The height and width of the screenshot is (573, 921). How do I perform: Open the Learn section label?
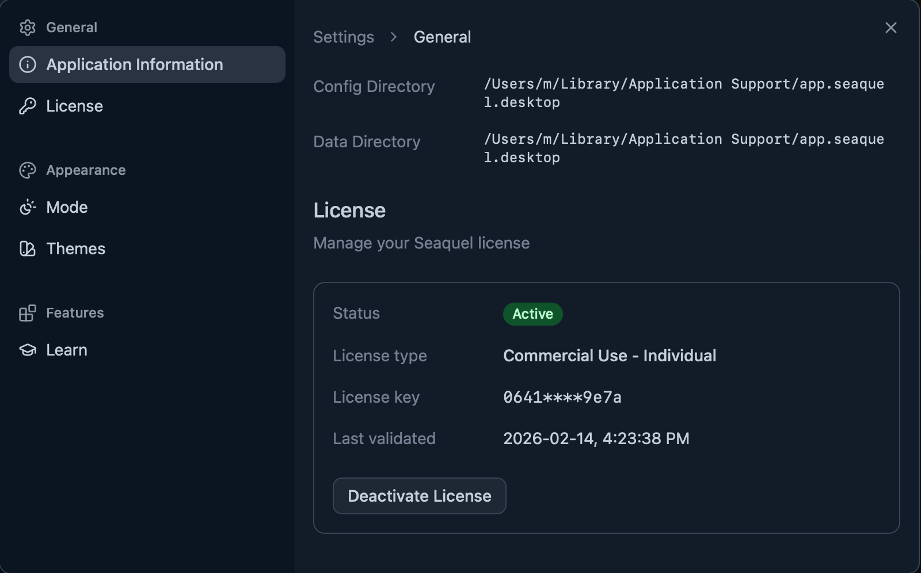(67, 350)
